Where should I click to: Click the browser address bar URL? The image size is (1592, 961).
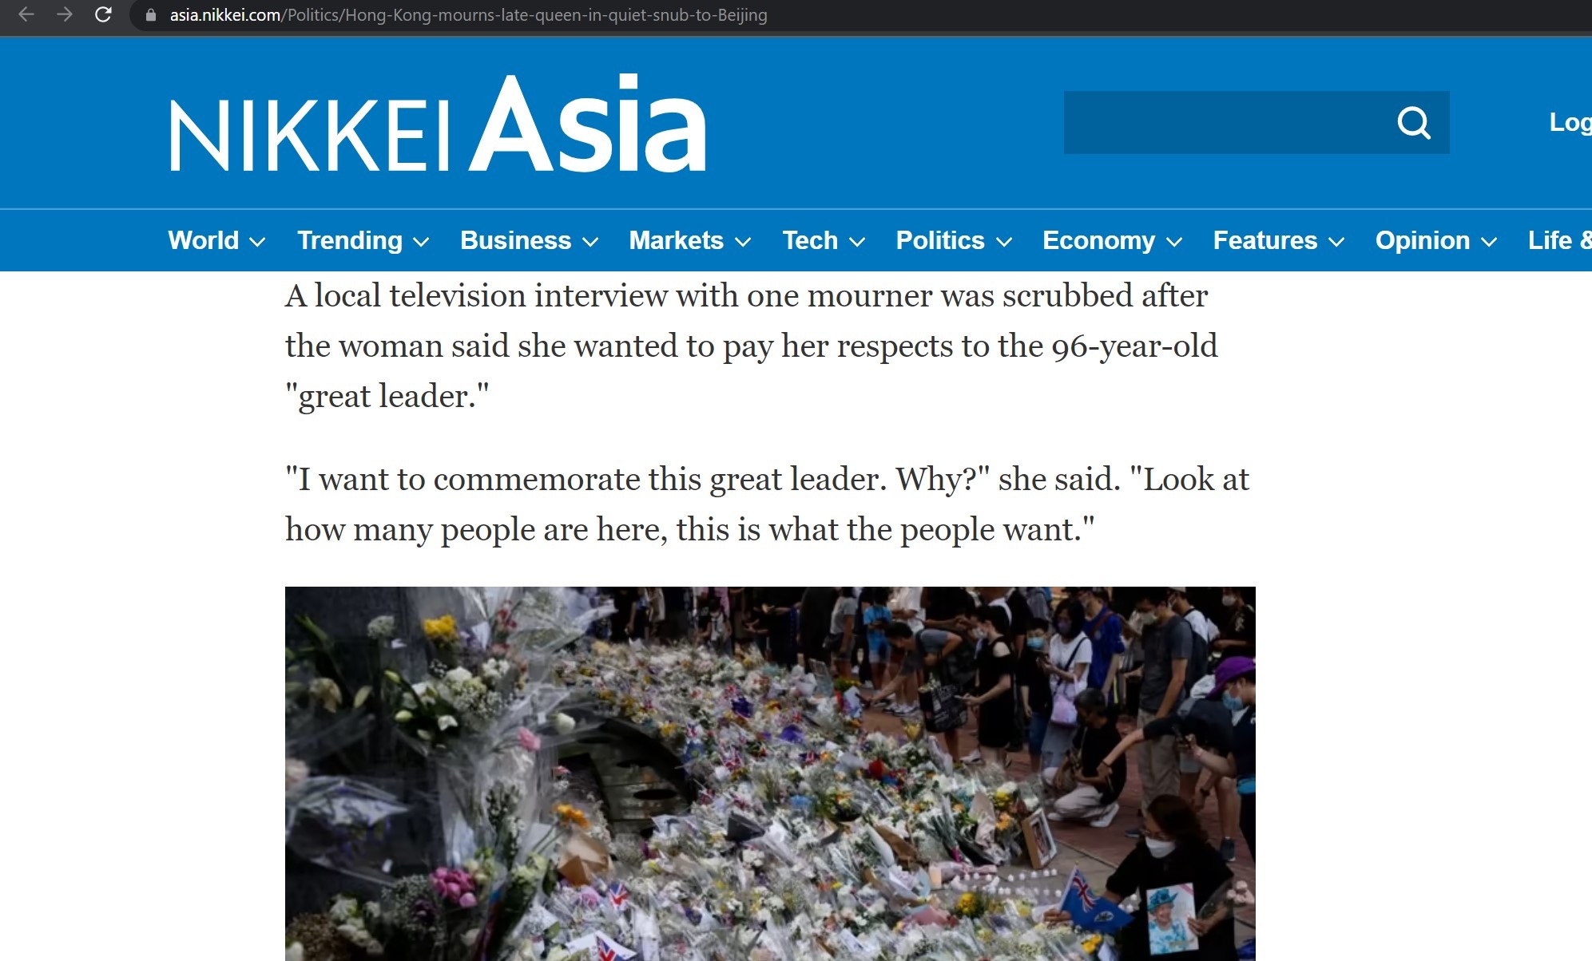click(468, 15)
